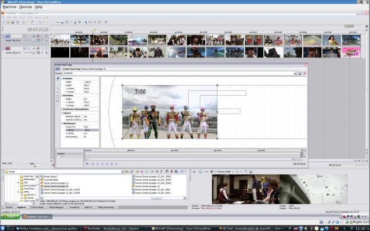Select the Normal Edit tool in toolbar
This screenshot has width=370, height=231.
(86, 22)
